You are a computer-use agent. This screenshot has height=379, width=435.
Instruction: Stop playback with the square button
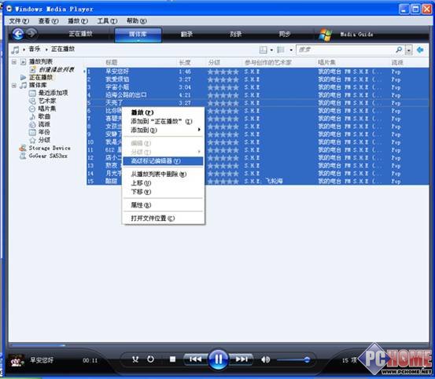(x=172, y=359)
